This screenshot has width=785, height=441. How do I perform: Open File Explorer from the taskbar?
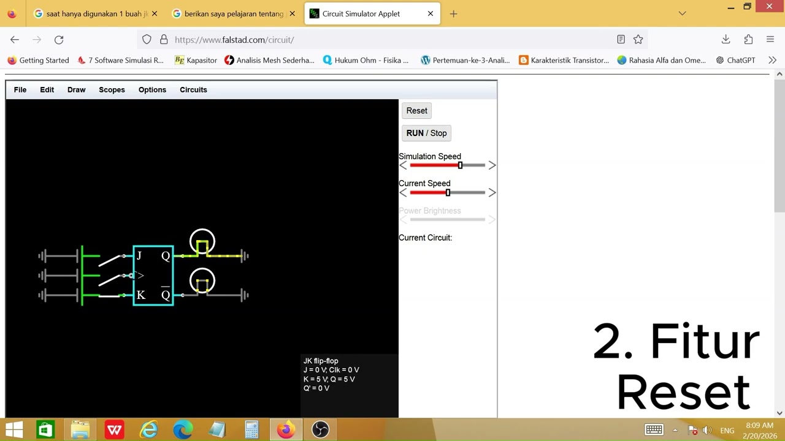pos(80,430)
